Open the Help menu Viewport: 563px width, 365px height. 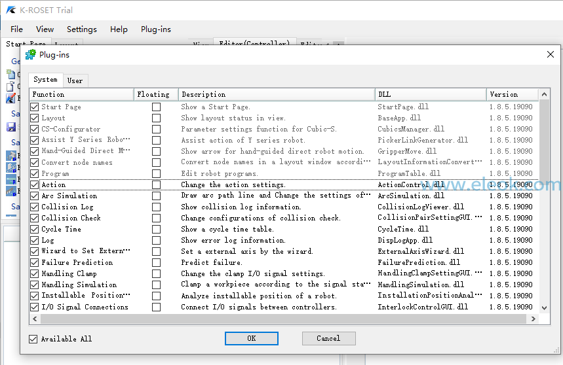(x=119, y=29)
